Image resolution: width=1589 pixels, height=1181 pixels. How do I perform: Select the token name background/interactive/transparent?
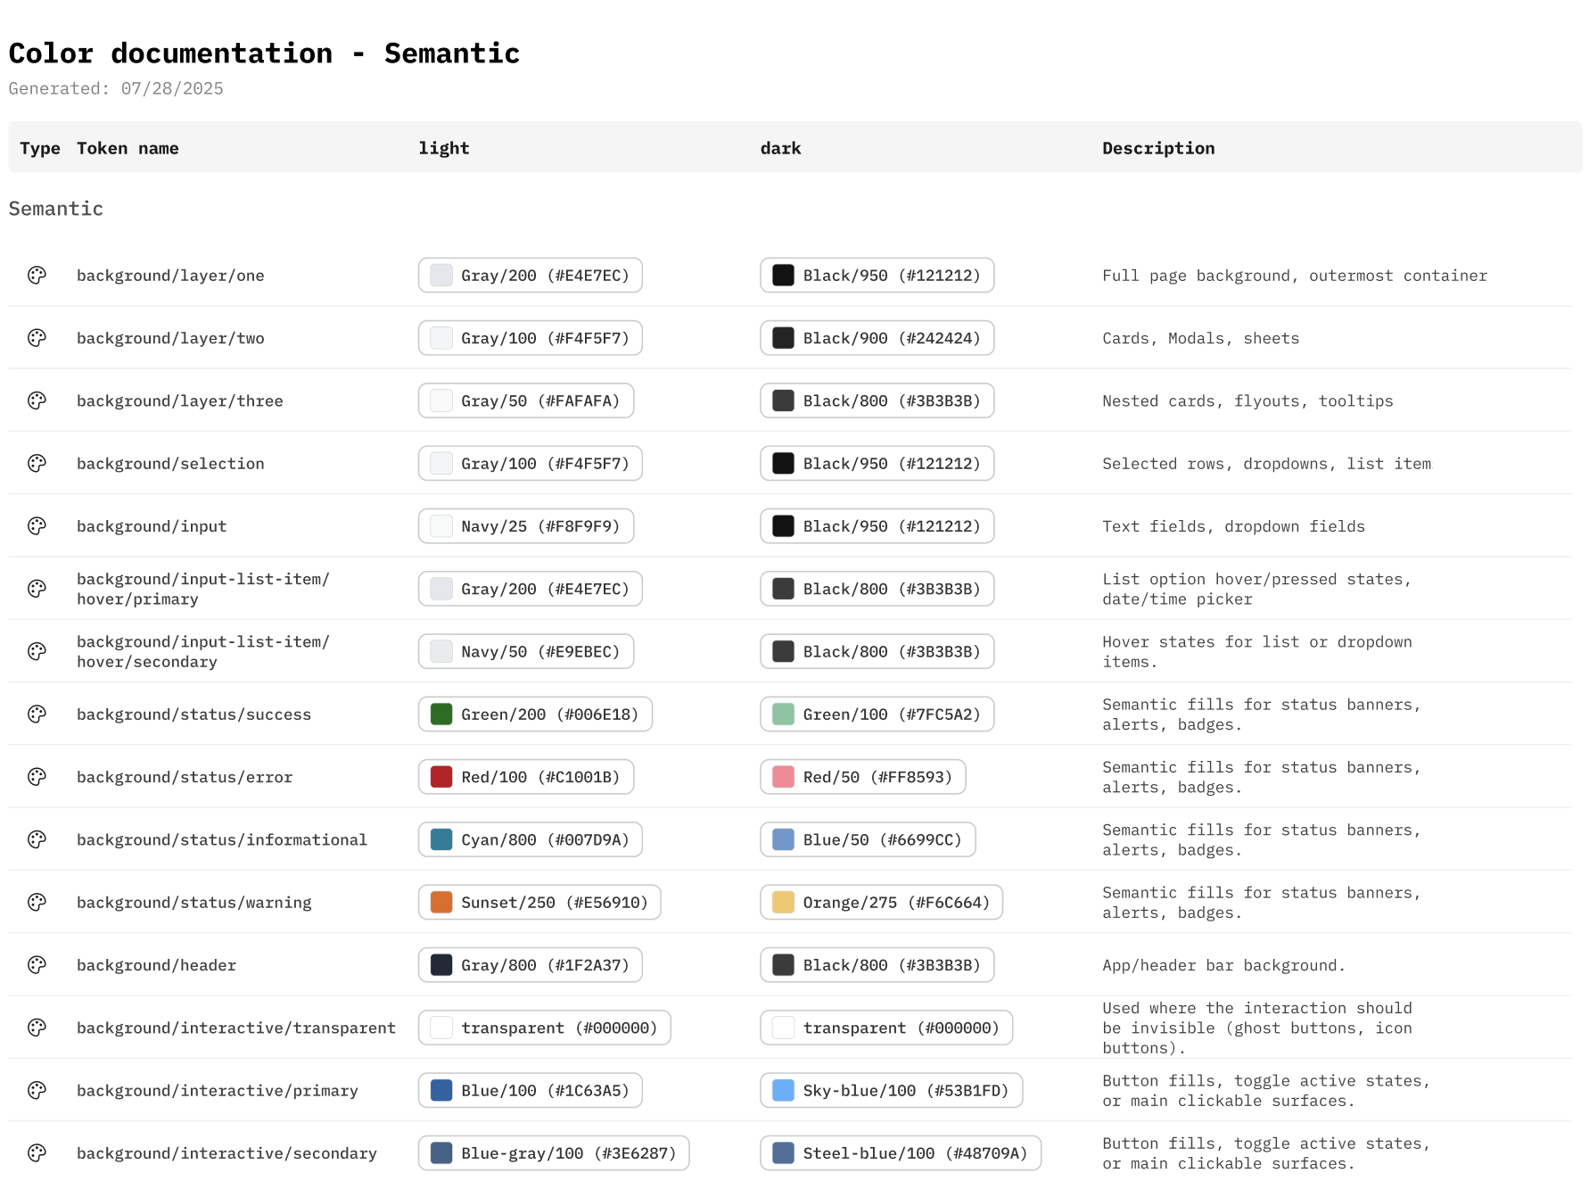(x=236, y=1028)
